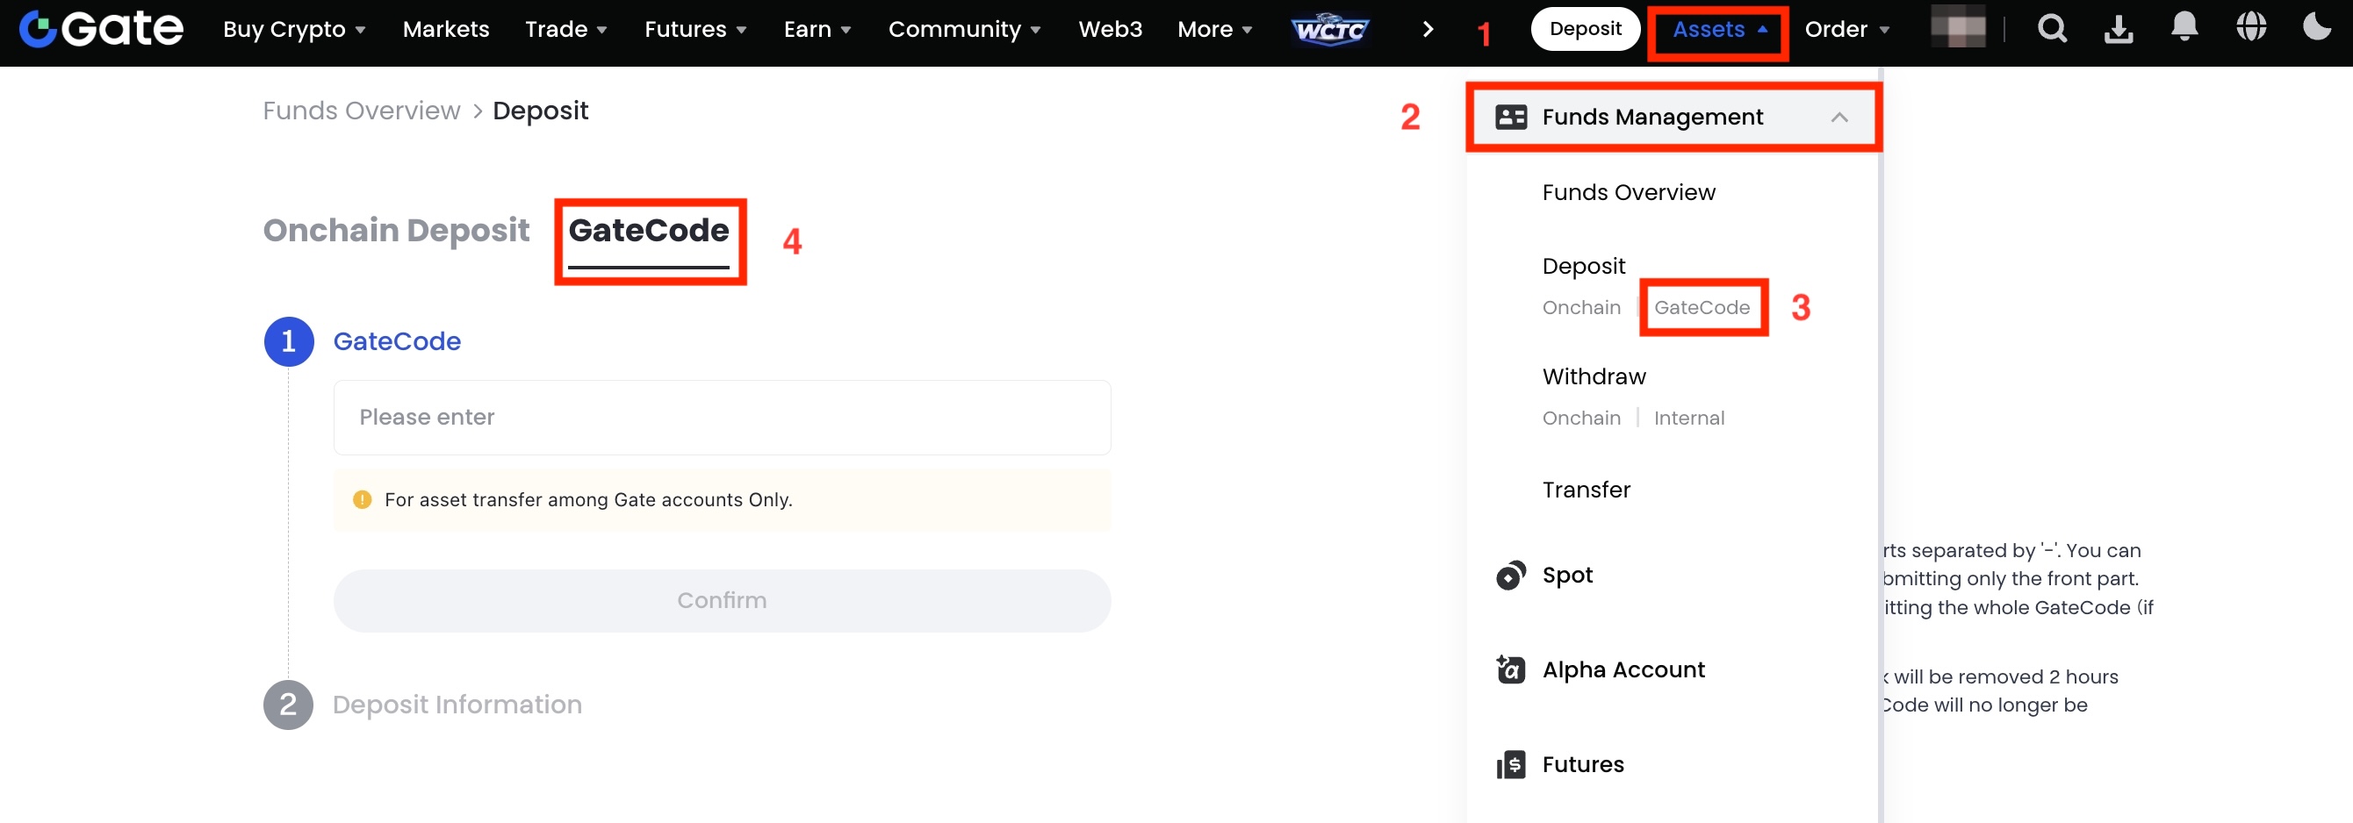2353x823 pixels.
Task: Open Alpha Account from the menu
Action: click(x=1623, y=669)
